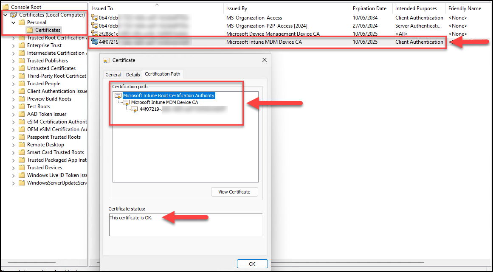Click the 27/05/2024 expiration date cell
This screenshot has height=272, width=493.
pyautogui.click(x=365, y=26)
